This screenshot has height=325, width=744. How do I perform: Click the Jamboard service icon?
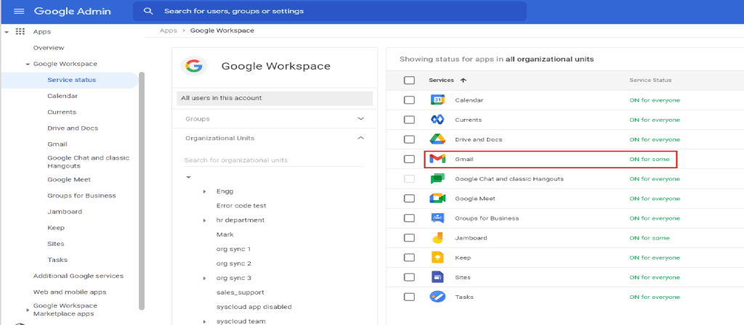pos(437,238)
